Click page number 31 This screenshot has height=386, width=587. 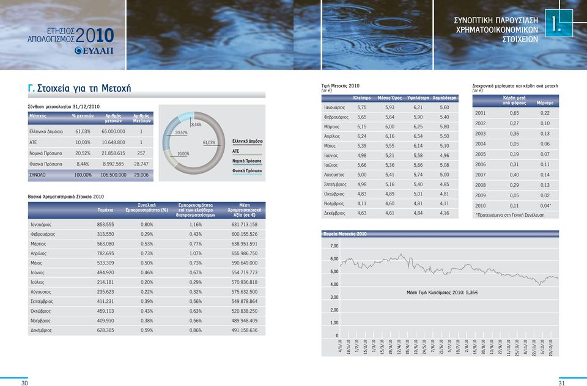(561, 383)
